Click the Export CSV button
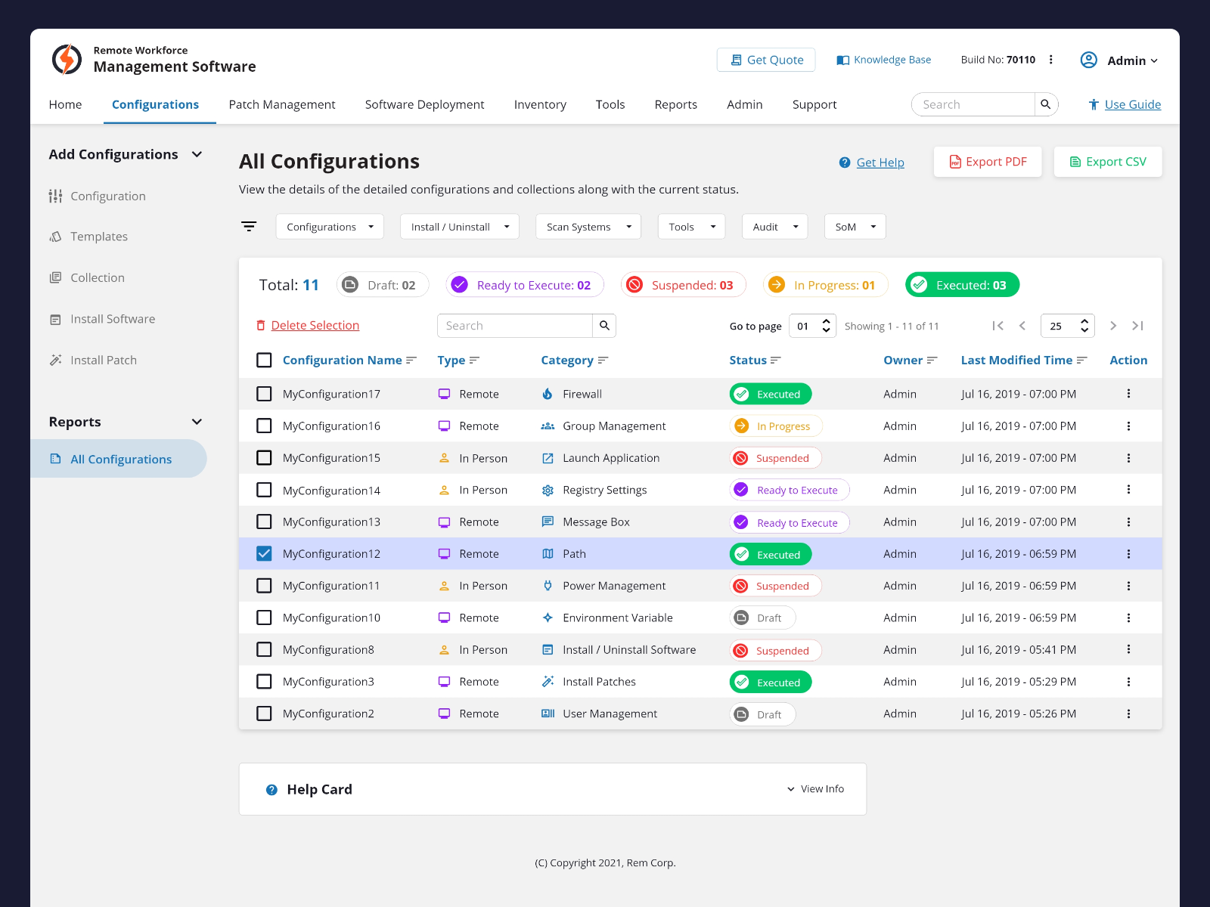The image size is (1210, 907). pyautogui.click(x=1107, y=161)
